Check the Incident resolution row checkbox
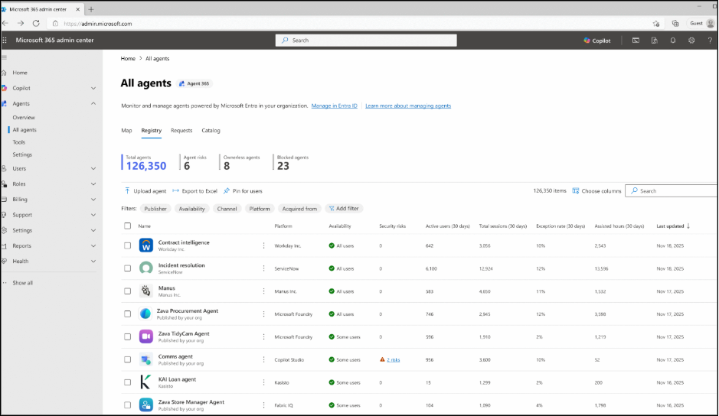This screenshot has height=416, width=719. pos(128,268)
